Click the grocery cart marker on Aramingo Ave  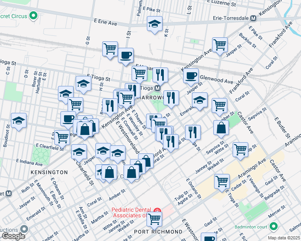pos(222,182)
